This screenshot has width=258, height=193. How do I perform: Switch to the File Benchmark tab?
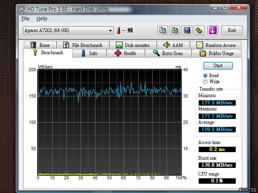[x=83, y=45]
